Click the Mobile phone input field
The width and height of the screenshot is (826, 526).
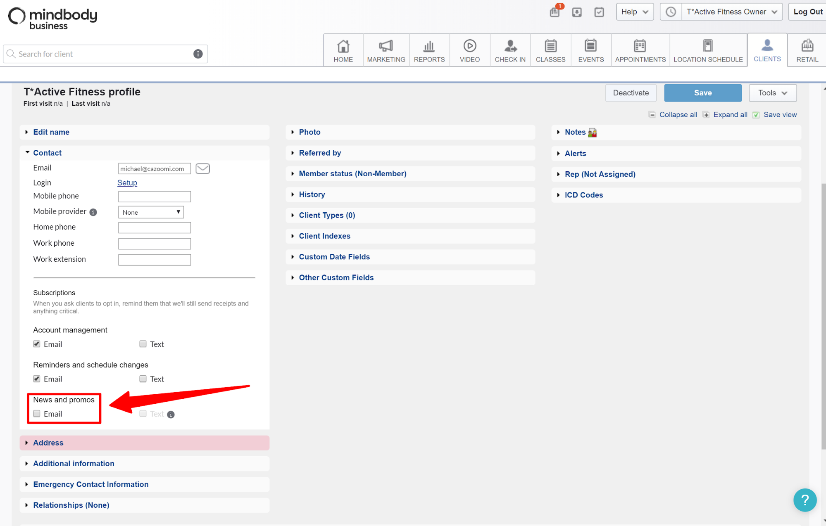[x=155, y=197]
